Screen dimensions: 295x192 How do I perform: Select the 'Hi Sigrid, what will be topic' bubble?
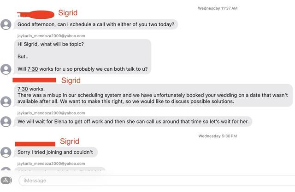pos(83,56)
